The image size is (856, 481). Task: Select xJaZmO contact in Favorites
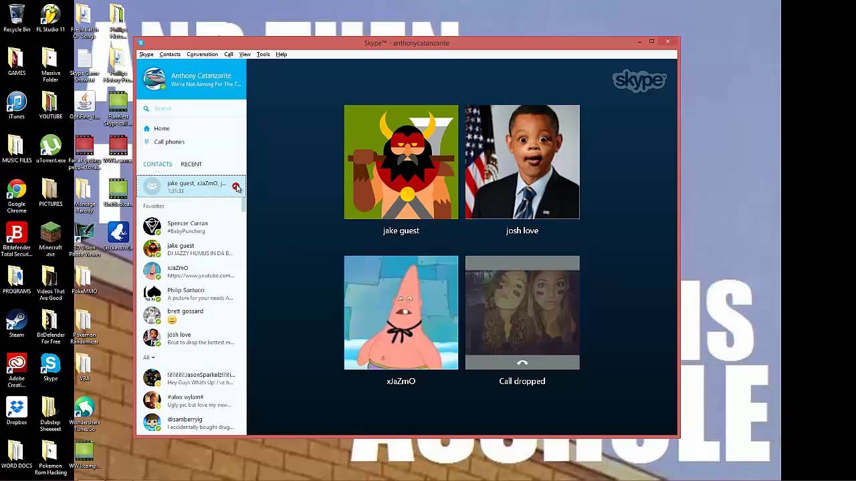(x=191, y=271)
